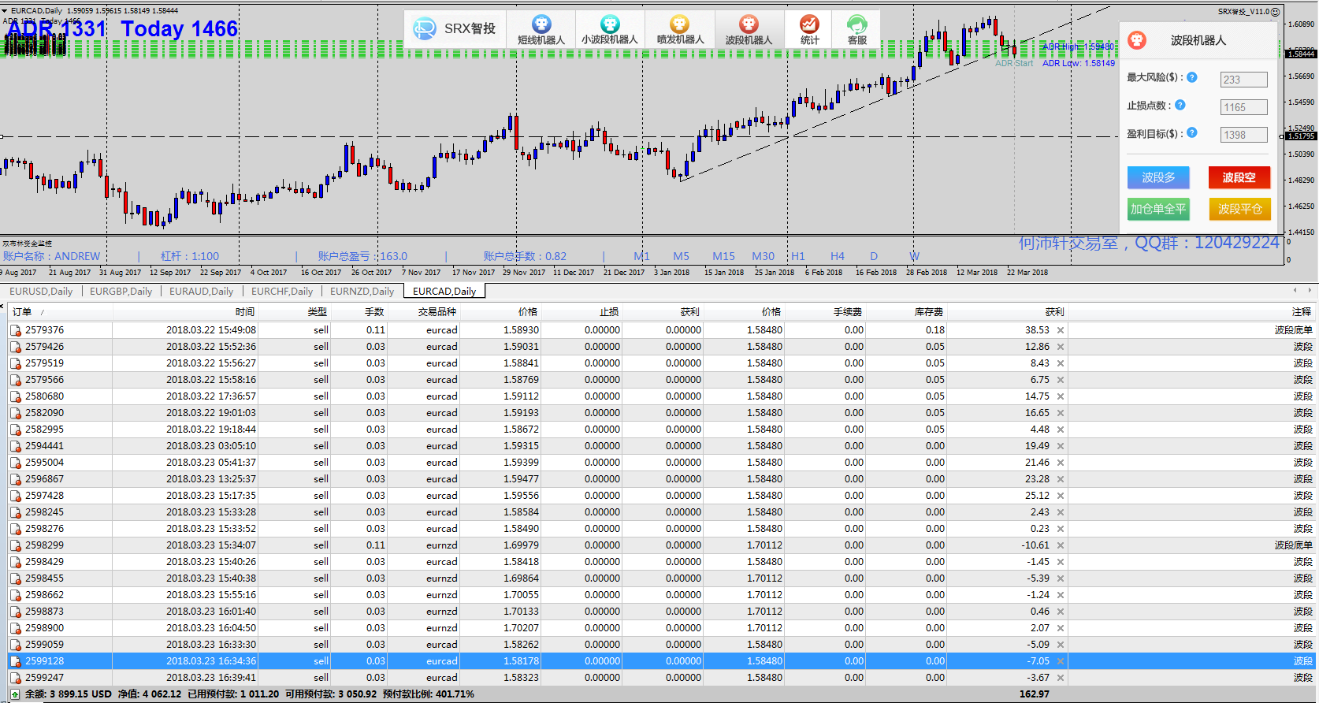Select the highlighted order row 2599128
Viewport: 1319px width, 703px height.
coord(660,661)
